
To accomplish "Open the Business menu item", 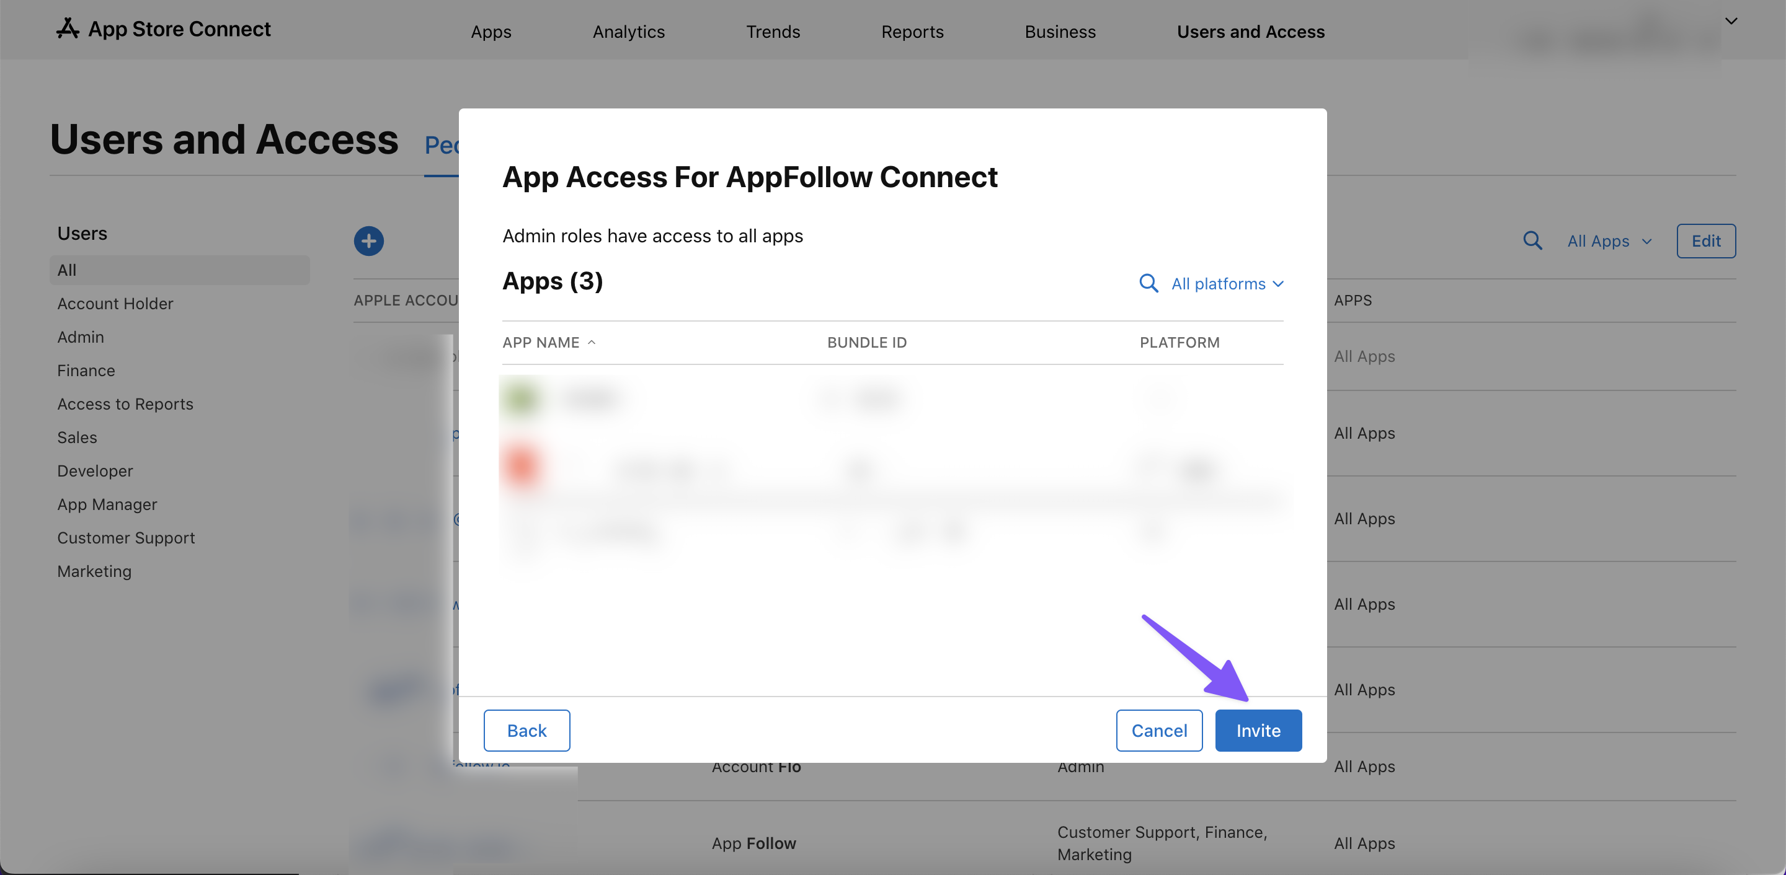I will pos(1059,32).
